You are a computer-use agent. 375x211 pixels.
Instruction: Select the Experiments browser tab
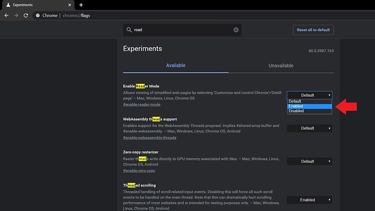pos(38,5)
